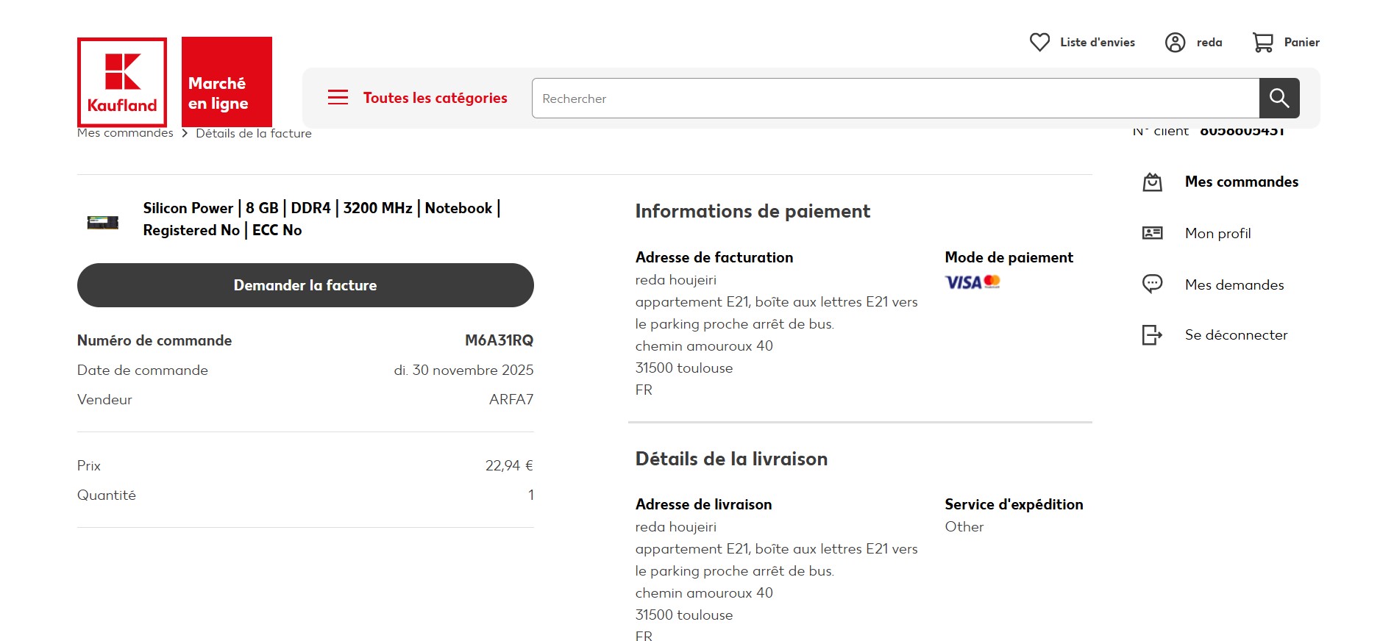
Task: Select Mes commandes in the sidebar
Action: pyautogui.click(x=1241, y=182)
